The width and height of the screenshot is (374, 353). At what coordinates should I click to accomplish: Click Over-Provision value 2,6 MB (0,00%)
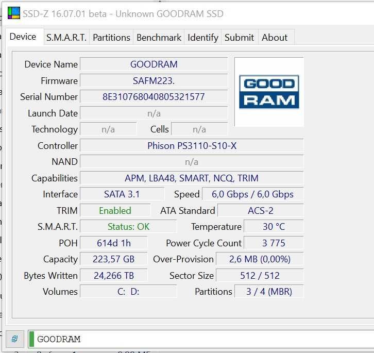(x=260, y=259)
